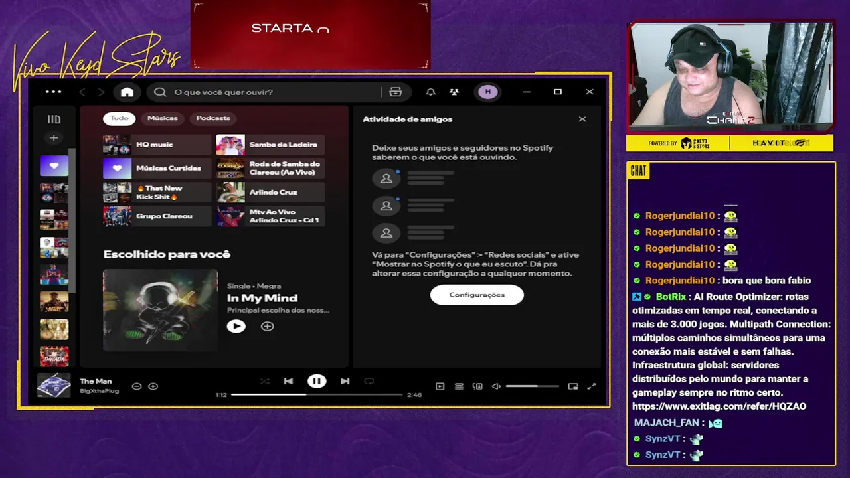The height and width of the screenshot is (478, 850).
Task: Select the Tudo filter chip
Action: click(120, 118)
